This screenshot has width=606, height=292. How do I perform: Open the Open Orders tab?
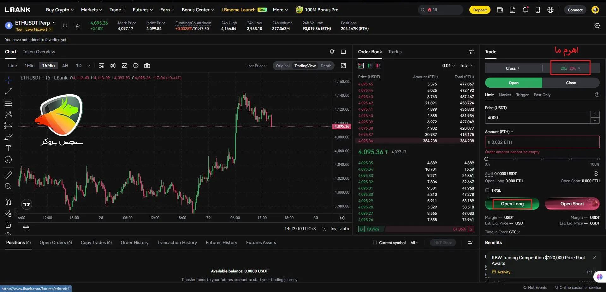(x=56, y=242)
